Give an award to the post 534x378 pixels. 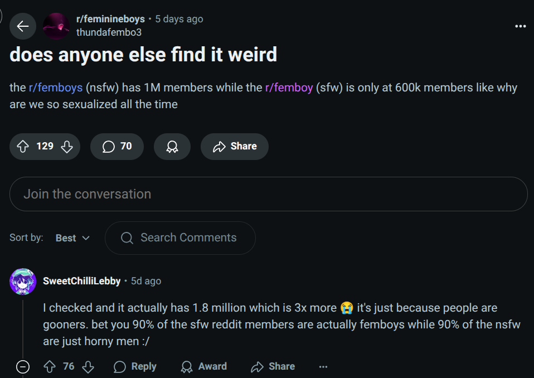tap(172, 147)
